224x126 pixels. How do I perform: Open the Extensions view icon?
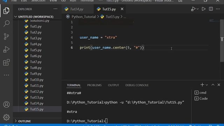click(6, 62)
